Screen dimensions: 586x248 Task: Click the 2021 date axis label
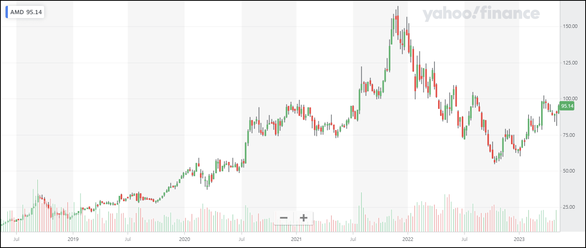[296, 239]
